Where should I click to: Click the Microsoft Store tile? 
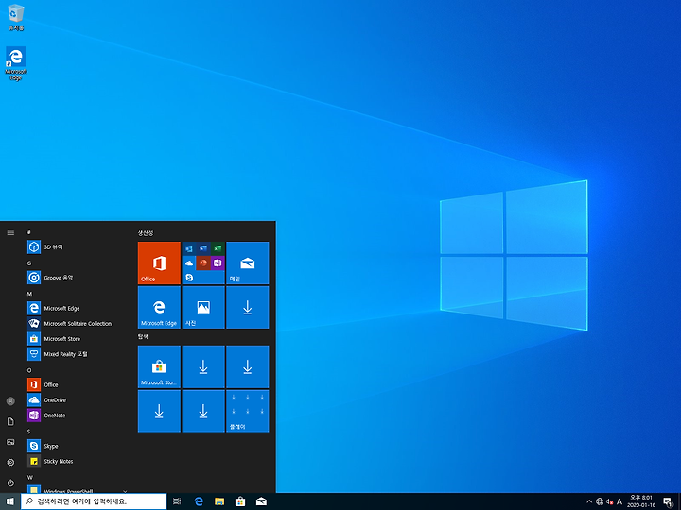click(159, 366)
